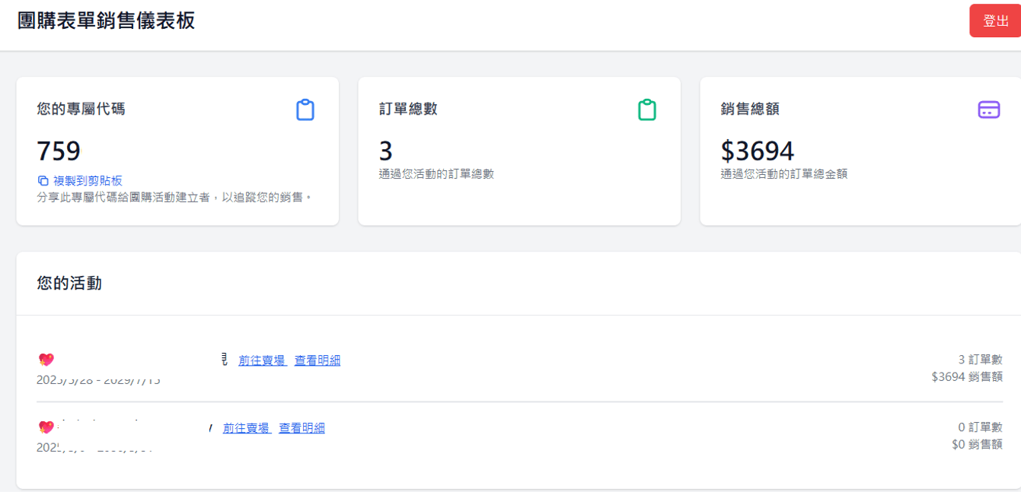
Task: Click the $3694 total in 銷售總額 card
Action: (x=757, y=151)
